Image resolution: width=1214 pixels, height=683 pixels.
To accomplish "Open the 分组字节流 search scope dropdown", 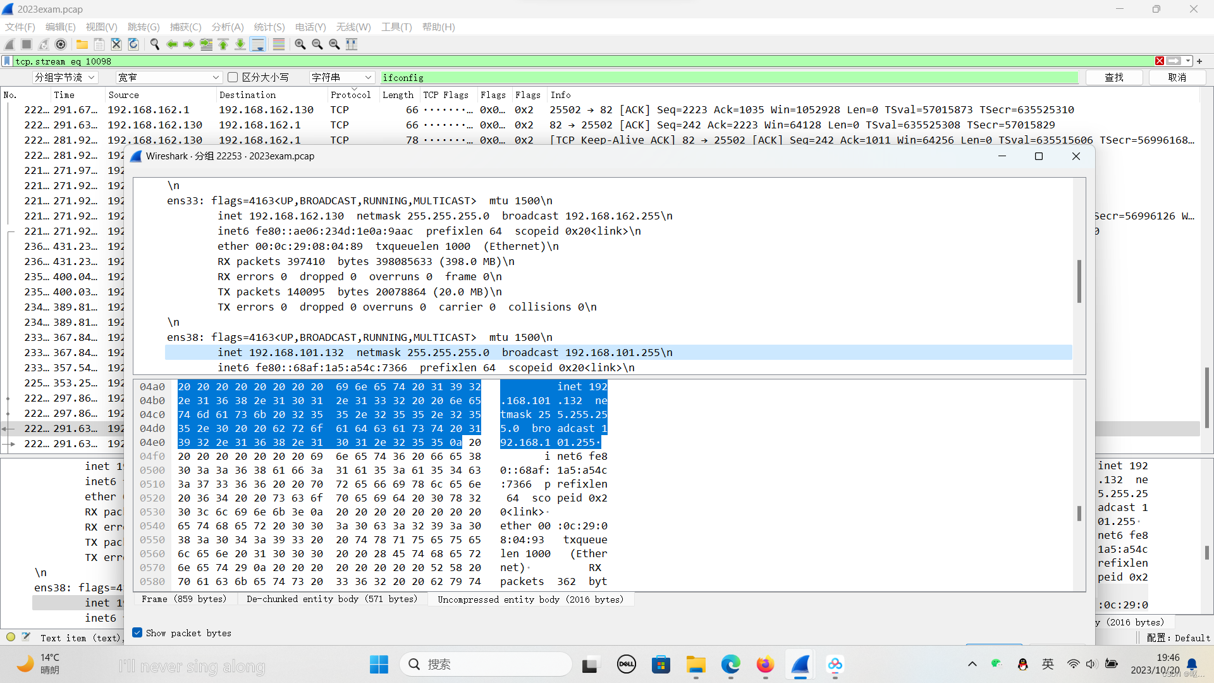I will coord(65,77).
